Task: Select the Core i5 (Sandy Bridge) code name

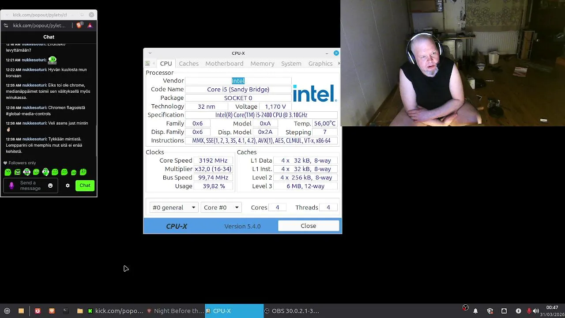Action: pos(238,89)
